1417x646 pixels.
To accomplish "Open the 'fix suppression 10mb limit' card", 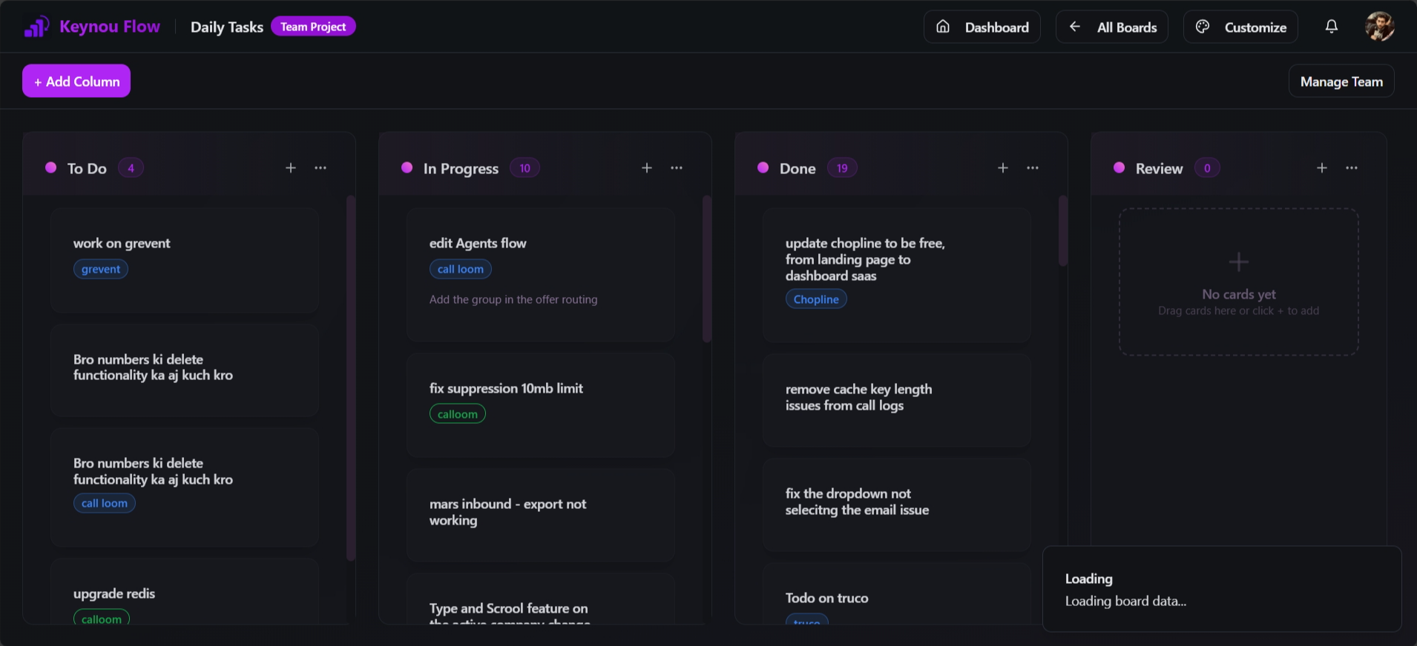I will (x=540, y=404).
